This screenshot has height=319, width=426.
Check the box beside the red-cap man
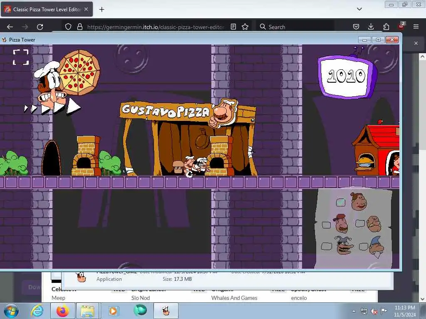[326, 225]
